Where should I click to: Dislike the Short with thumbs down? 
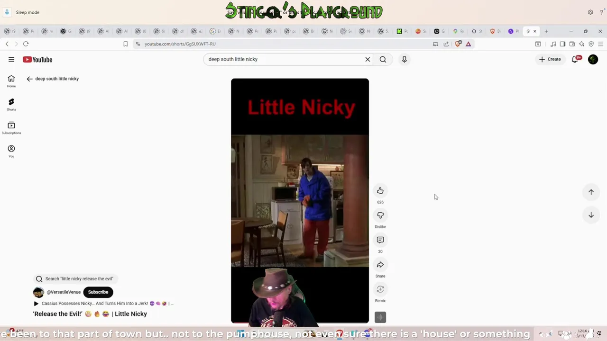380,215
